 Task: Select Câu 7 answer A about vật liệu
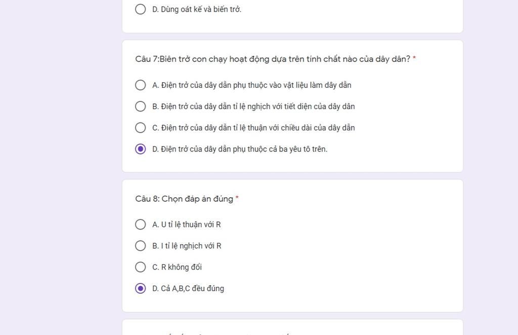(x=141, y=85)
